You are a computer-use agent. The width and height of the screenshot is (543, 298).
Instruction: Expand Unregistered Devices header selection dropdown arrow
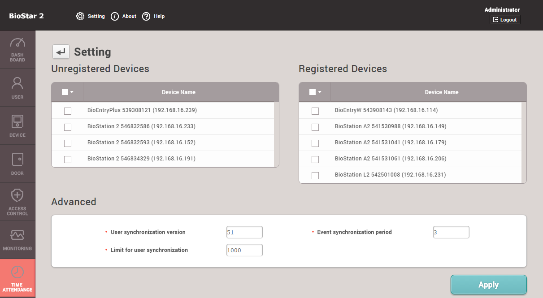point(72,92)
